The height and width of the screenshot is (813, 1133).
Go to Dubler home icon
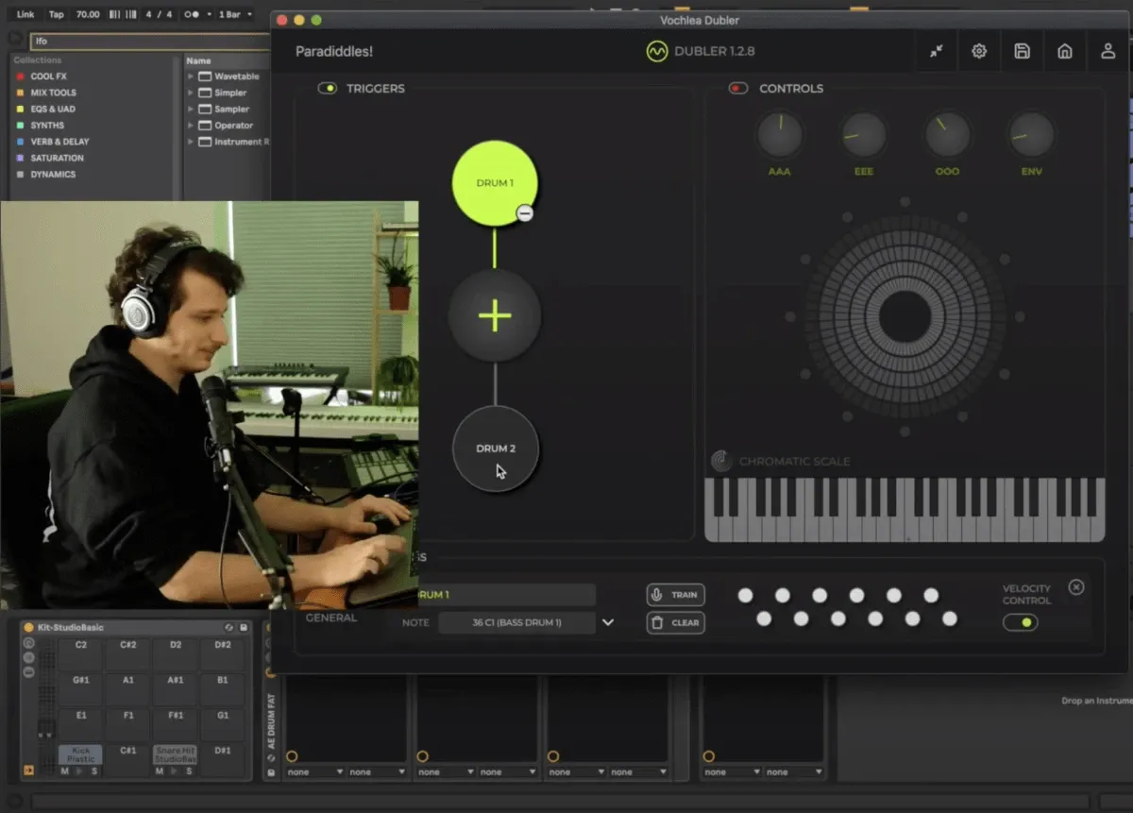[1065, 51]
